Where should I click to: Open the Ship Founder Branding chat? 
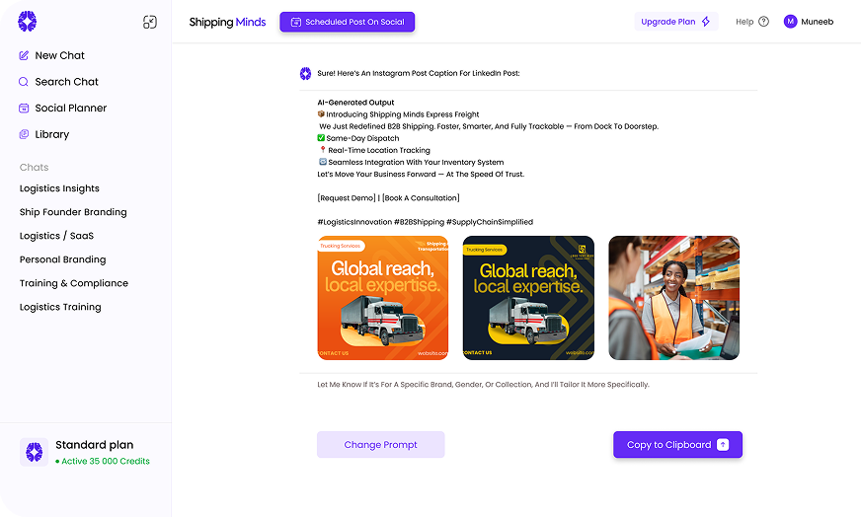click(73, 212)
